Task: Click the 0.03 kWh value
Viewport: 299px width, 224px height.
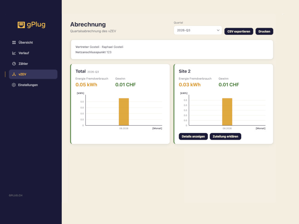Action: (190, 85)
